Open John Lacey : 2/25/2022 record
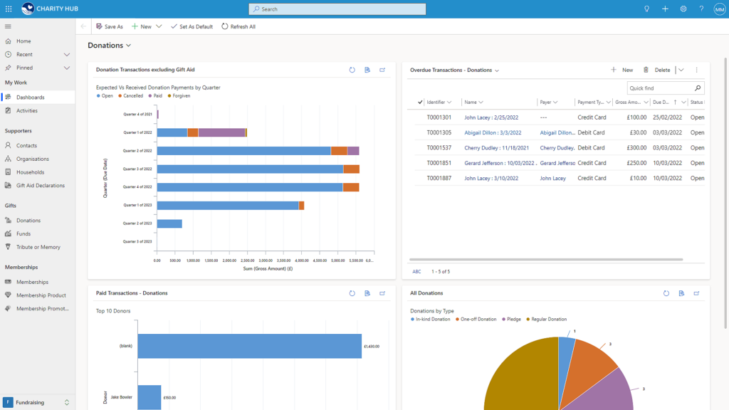Image resolution: width=729 pixels, height=410 pixels. (x=491, y=117)
